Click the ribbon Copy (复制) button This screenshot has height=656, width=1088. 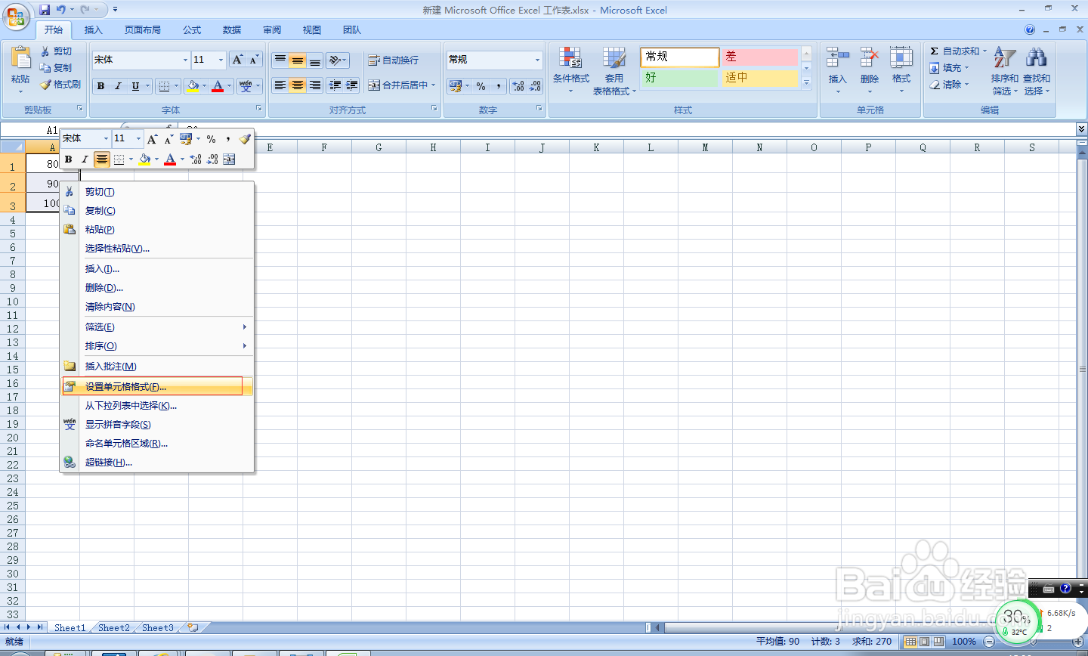(x=57, y=68)
